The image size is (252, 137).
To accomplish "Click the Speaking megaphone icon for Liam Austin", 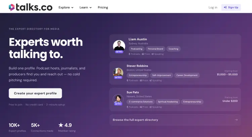I will [153, 54].
